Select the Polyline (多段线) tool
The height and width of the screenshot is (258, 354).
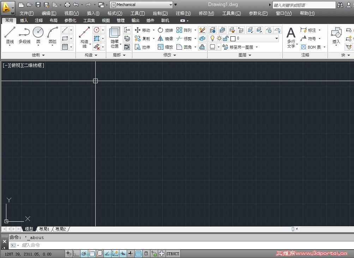point(24,35)
